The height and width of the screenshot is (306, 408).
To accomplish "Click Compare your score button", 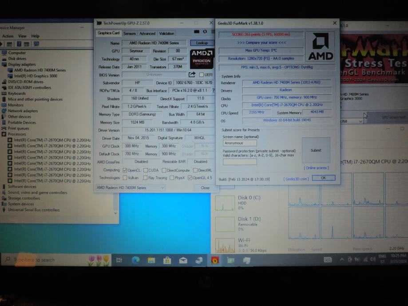I will (x=261, y=43).
